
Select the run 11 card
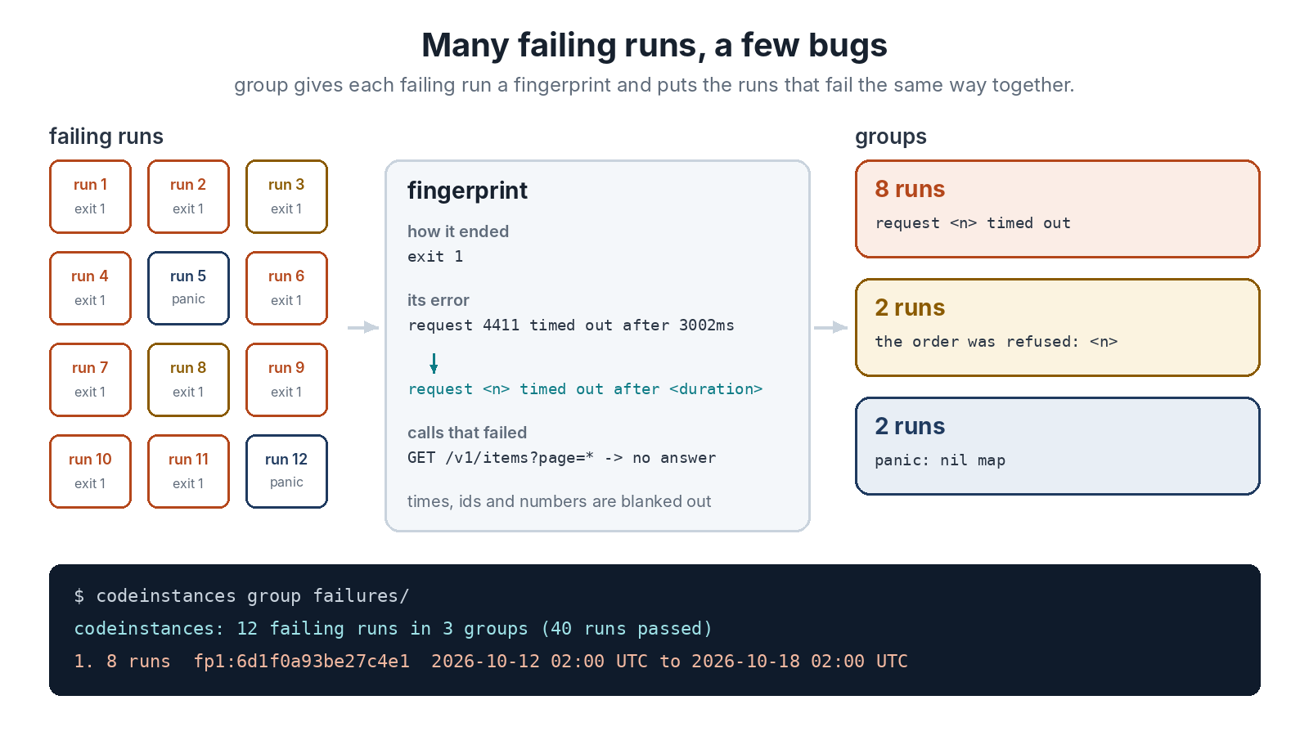pyautogui.click(x=188, y=472)
